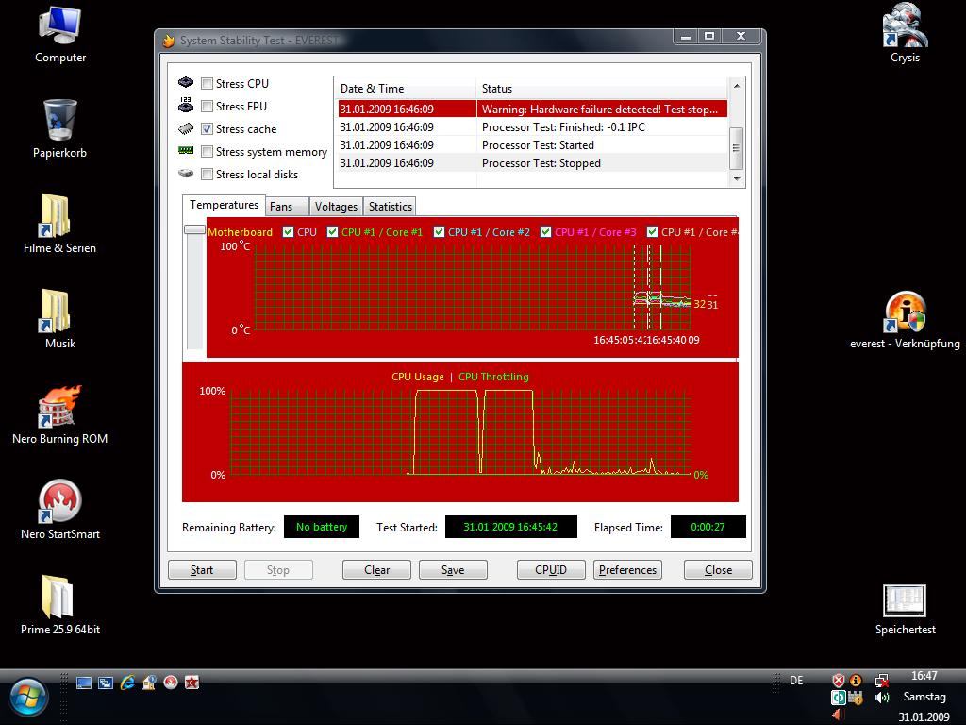
Task: Click the volume speaker tray icon
Action: (882, 698)
